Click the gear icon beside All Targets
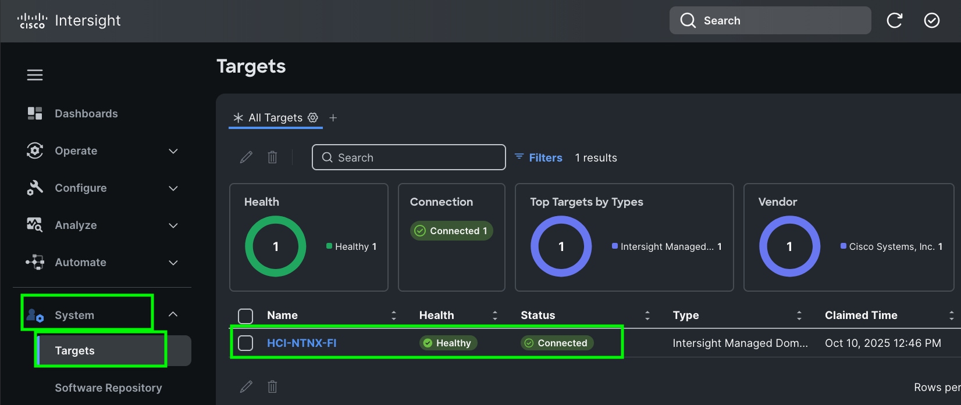The height and width of the screenshot is (405, 961). click(x=313, y=117)
